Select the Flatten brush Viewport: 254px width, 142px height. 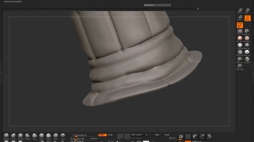(x=27, y=136)
